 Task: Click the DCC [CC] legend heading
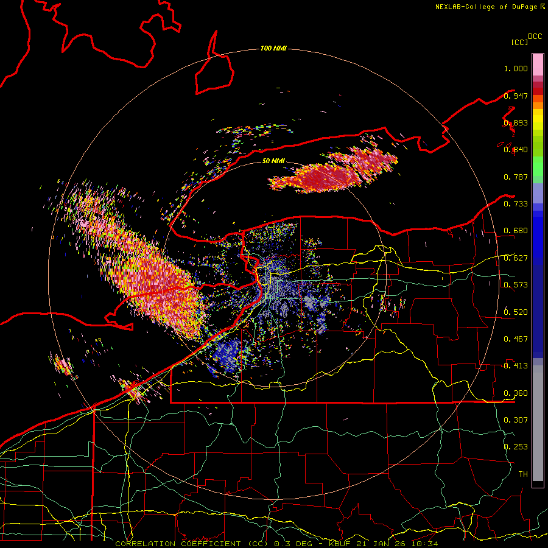526,40
